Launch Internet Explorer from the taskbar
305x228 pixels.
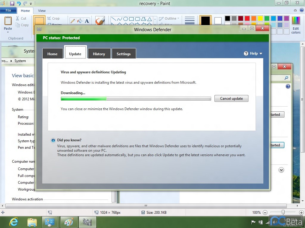coord(13,222)
